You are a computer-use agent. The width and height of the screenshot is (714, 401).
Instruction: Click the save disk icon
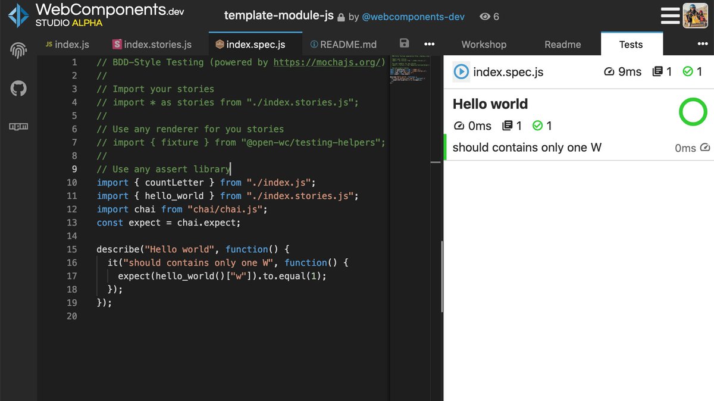405,43
